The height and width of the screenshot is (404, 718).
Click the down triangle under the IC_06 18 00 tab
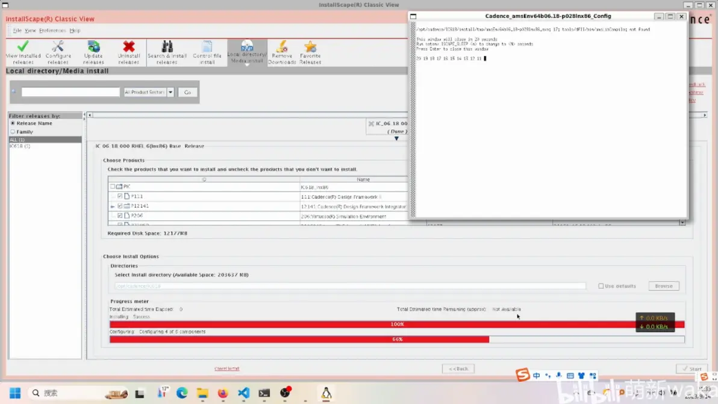[396, 138]
